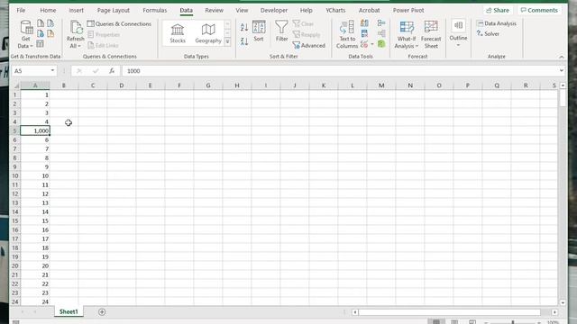Open the Data Analysis tool
Screen dimensions: 577x324
(x=497, y=23)
